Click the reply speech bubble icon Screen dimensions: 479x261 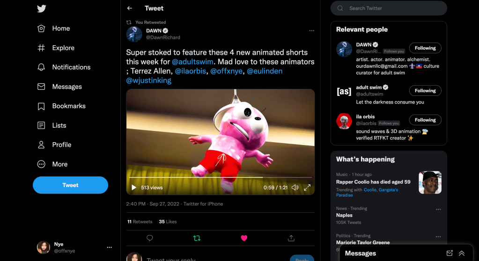point(150,238)
